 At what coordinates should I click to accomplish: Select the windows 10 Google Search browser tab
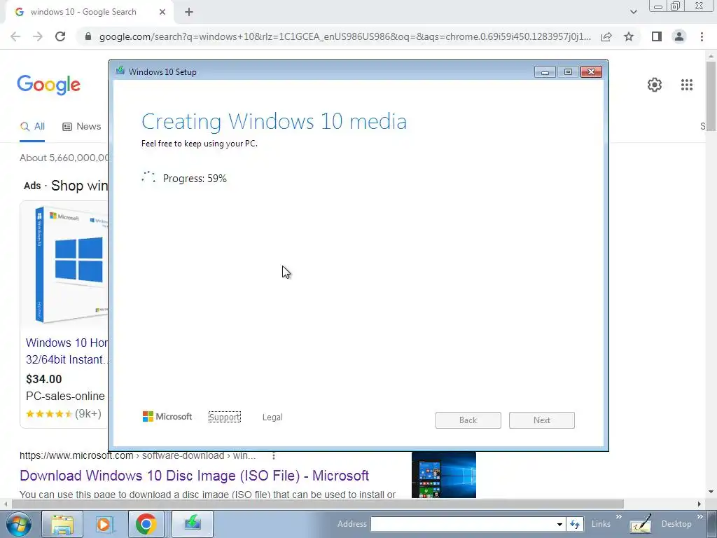coord(89,12)
